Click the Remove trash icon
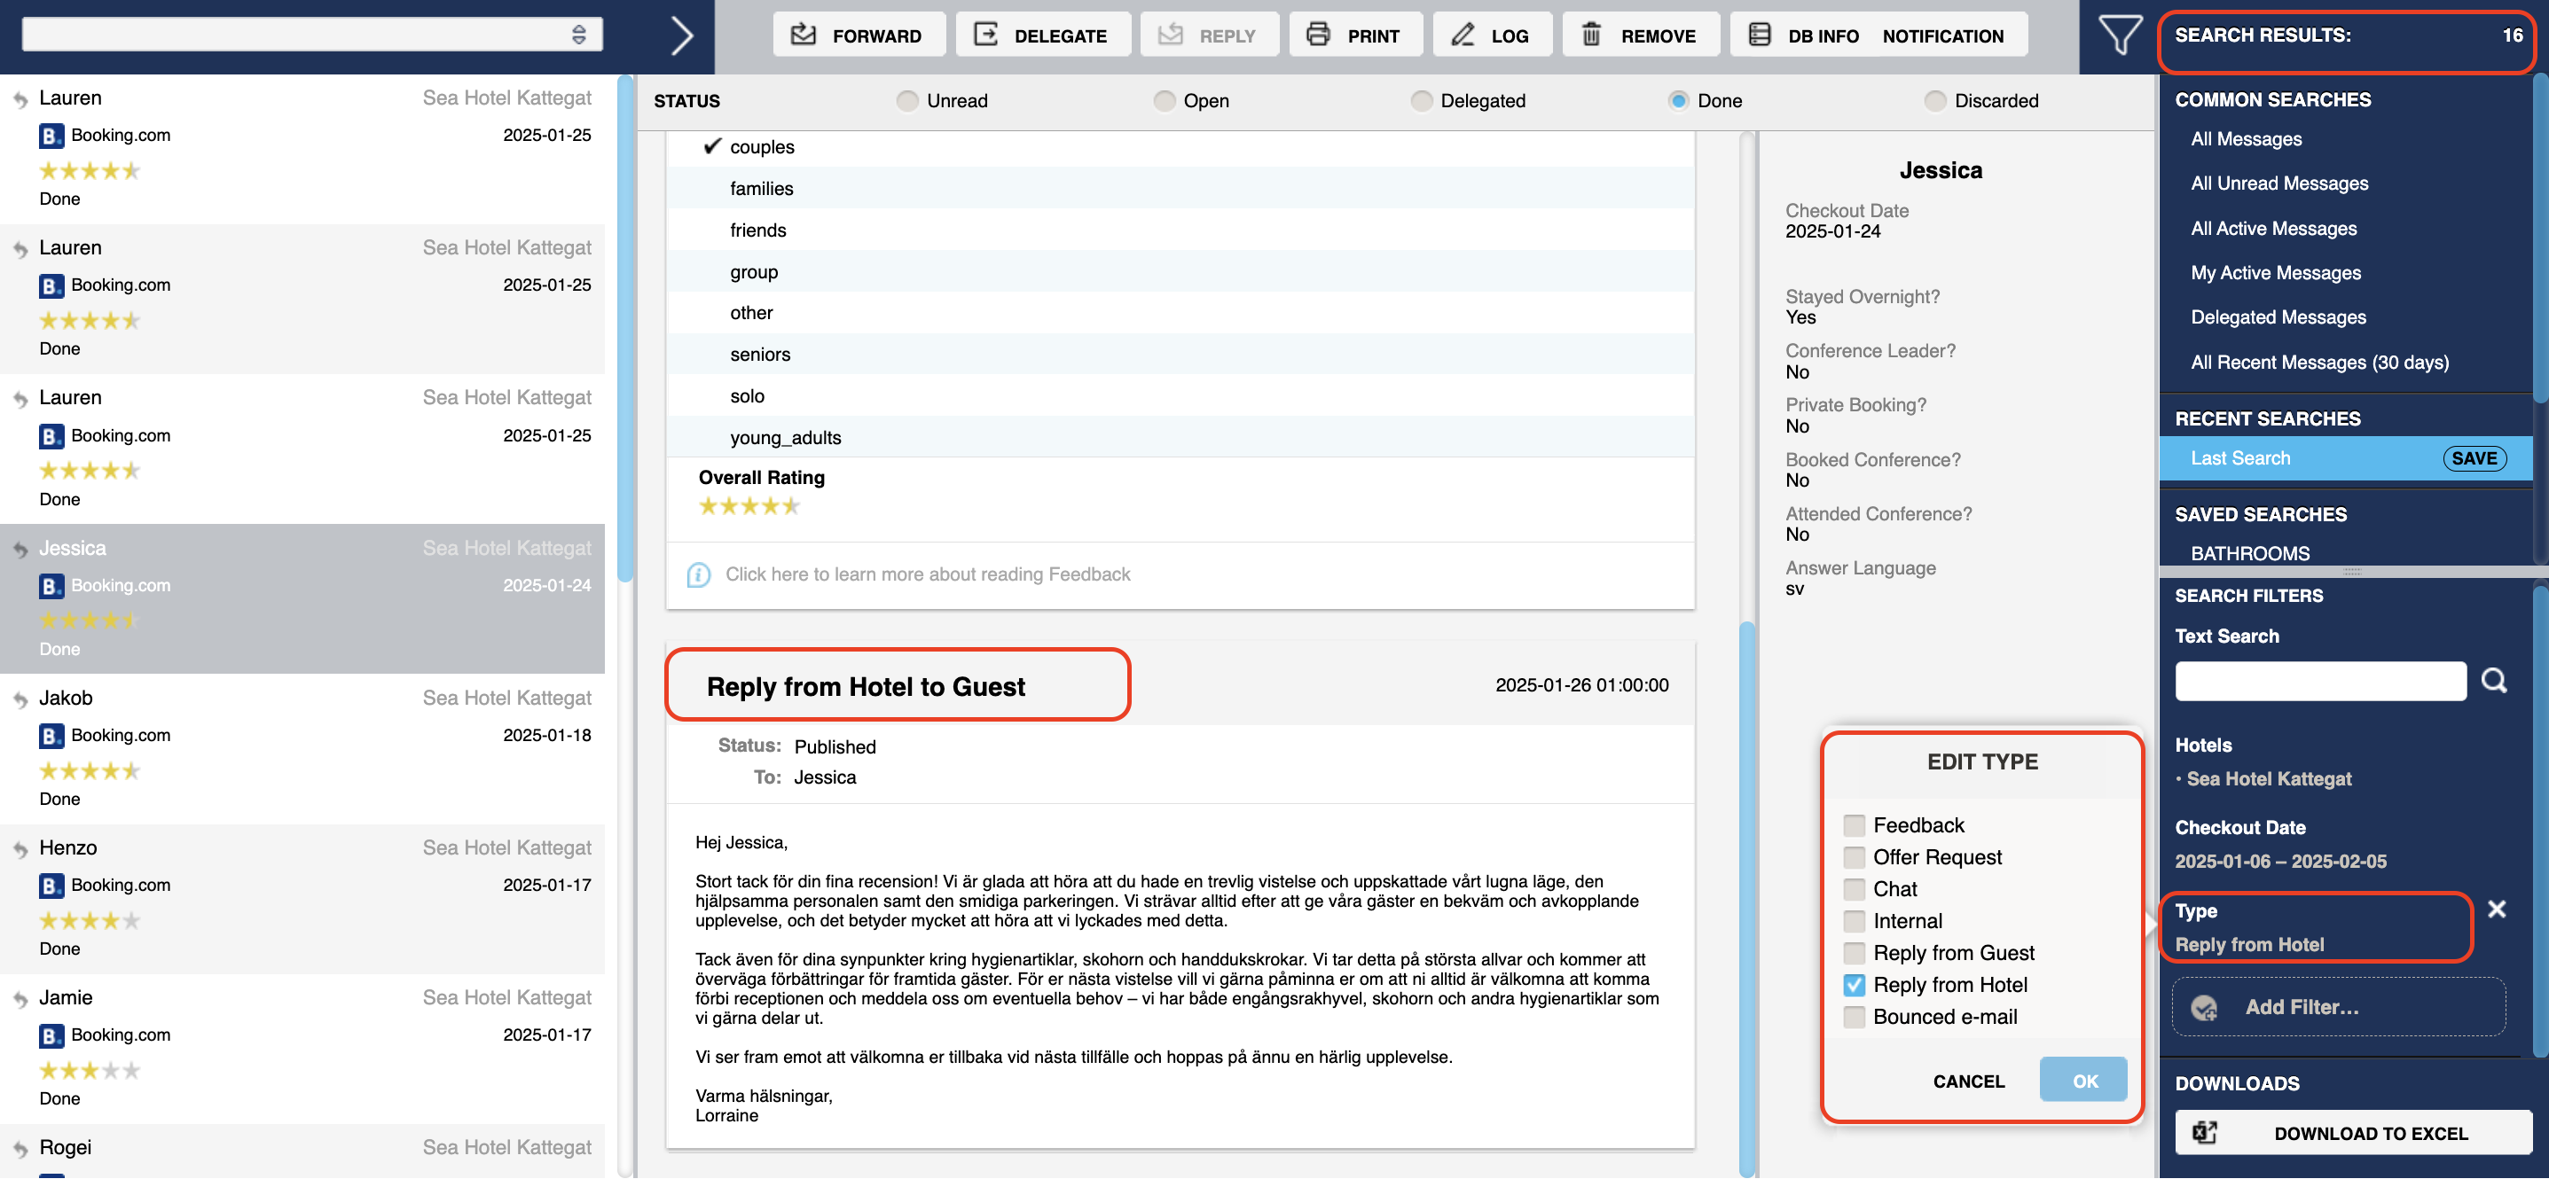Image resolution: width=2549 pixels, height=1179 pixels. pyautogui.click(x=1591, y=35)
